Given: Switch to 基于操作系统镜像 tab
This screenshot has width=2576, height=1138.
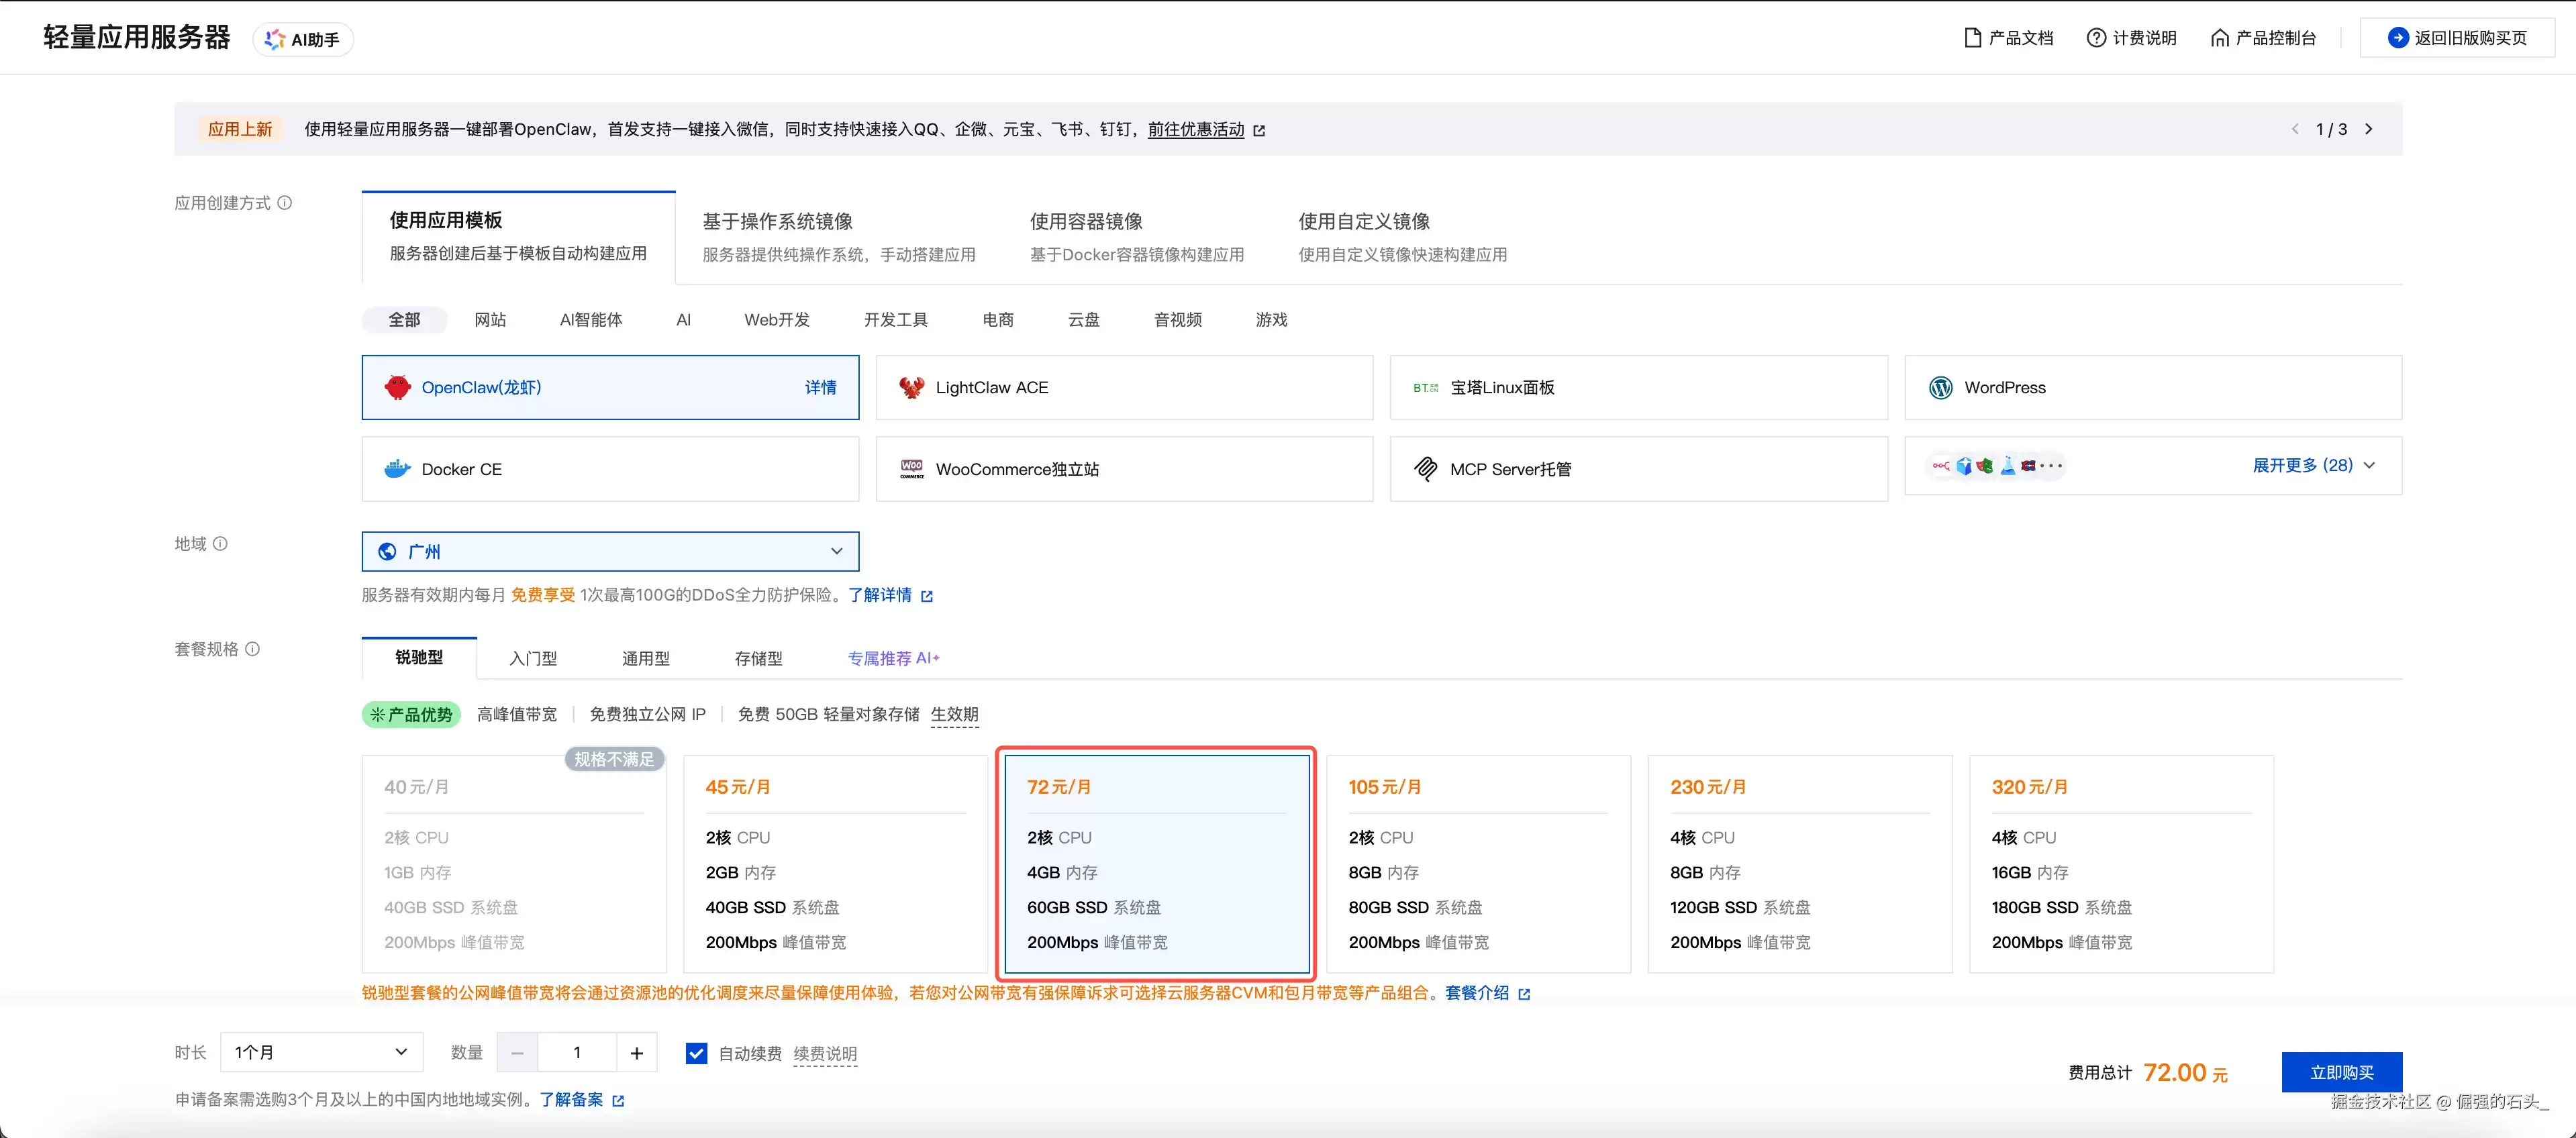Looking at the screenshot, I should (x=838, y=238).
